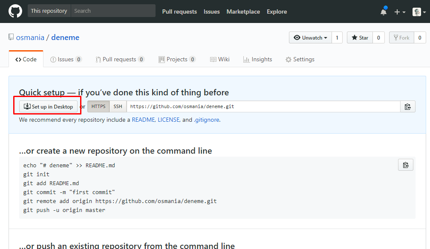Open the Unwatch dropdown

tap(310, 38)
